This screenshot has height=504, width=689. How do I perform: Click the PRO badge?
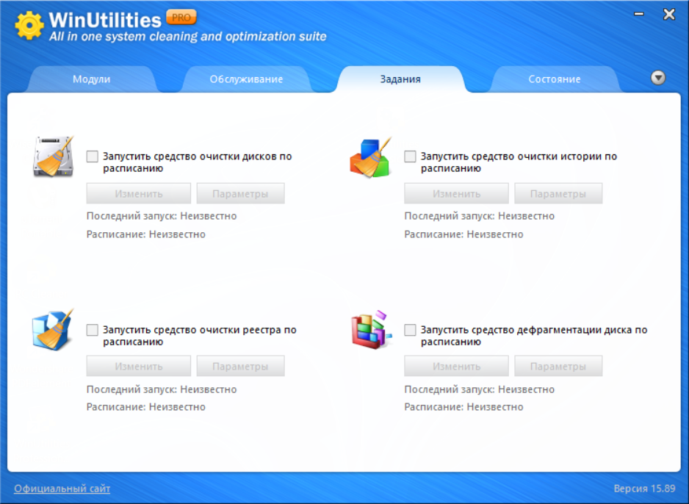pyautogui.click(x=181, y=17)
